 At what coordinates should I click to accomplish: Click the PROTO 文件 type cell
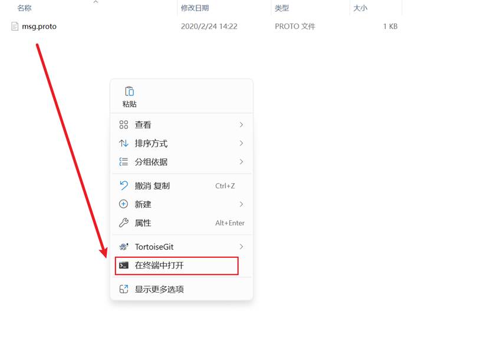295,26
